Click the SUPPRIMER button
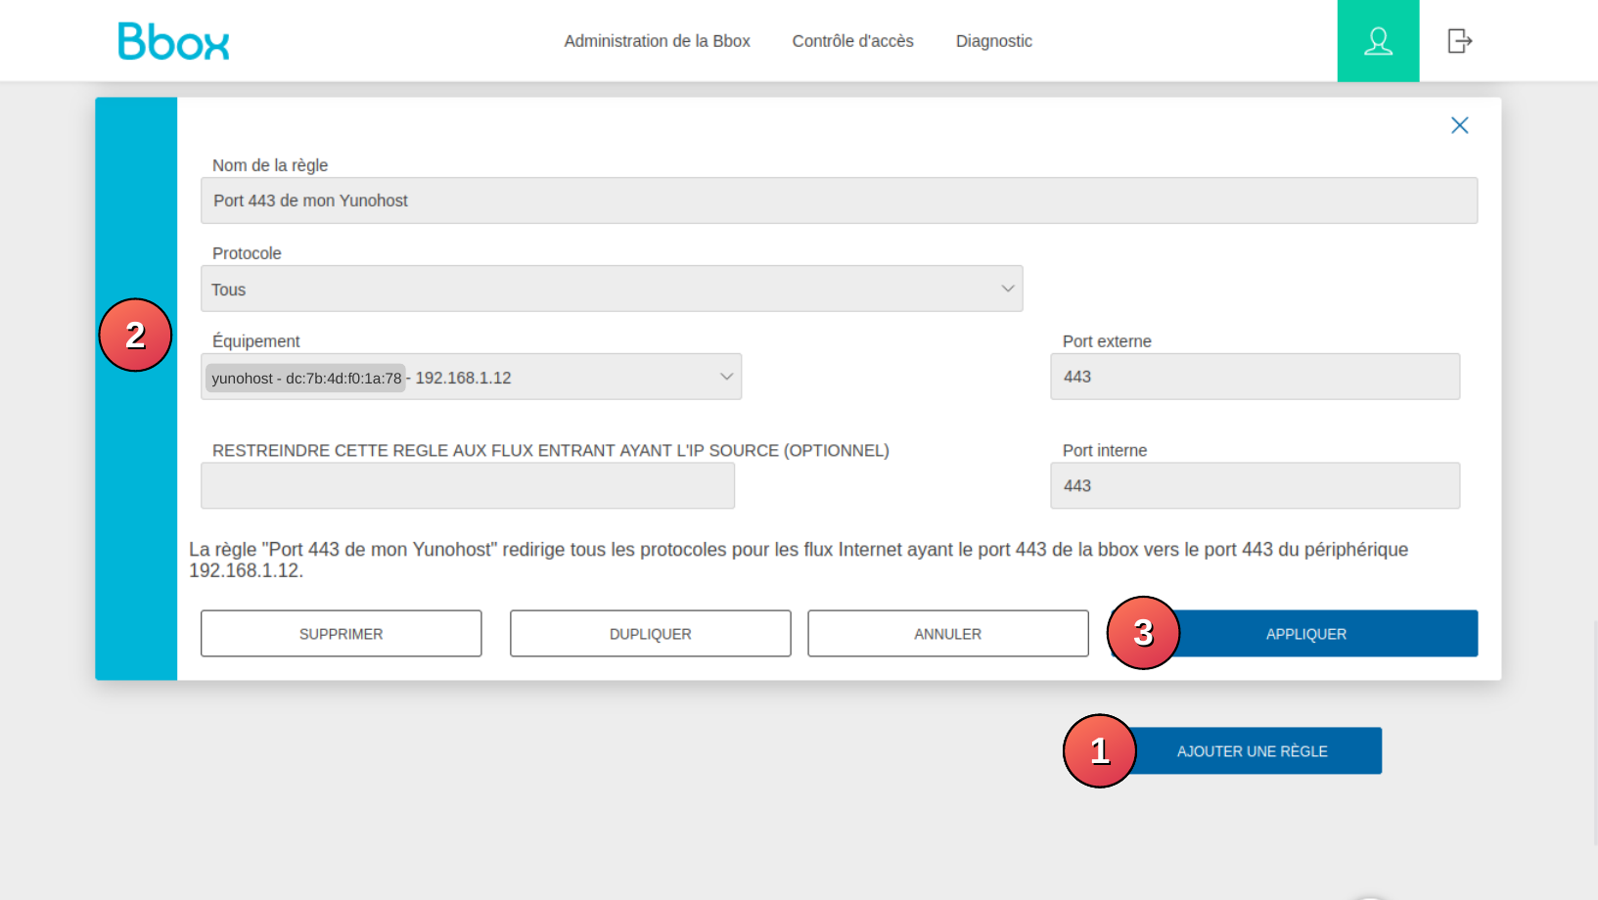The height and width of the screenshot is (900, 1598). (341, 634)
